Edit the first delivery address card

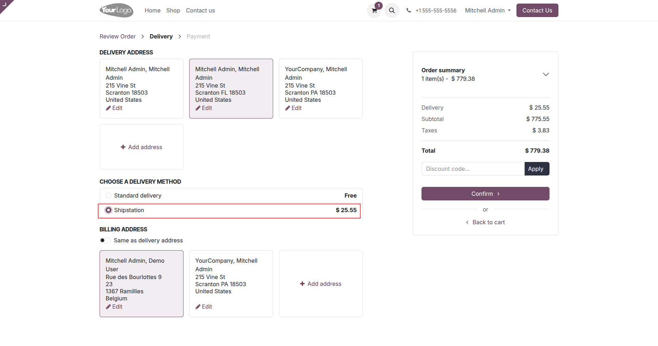[x=114, y=108]
